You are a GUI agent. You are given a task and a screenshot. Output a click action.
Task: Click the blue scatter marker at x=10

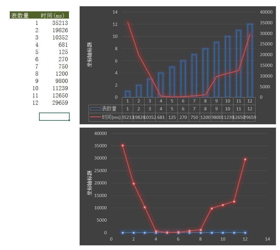[223, 233]
